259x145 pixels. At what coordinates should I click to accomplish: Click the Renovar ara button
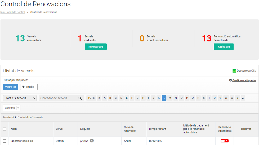96,47
